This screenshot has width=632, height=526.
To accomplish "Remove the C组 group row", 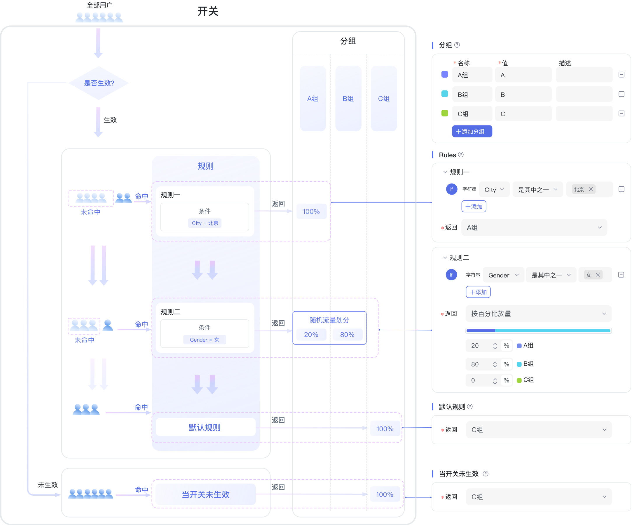I will [x=621, y=113].
